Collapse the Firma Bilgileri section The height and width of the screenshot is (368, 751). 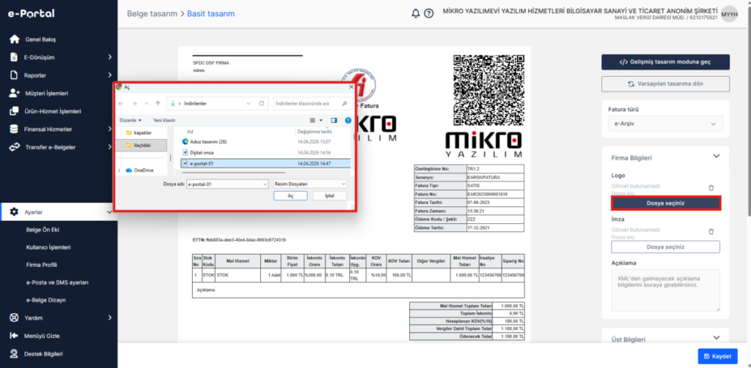(x=716, y=156)
